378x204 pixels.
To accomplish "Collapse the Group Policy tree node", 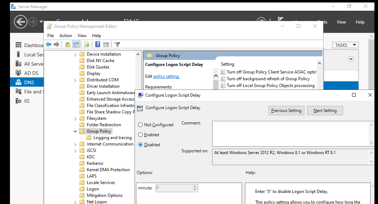I will pyautogui.click(x=75, y=131).
